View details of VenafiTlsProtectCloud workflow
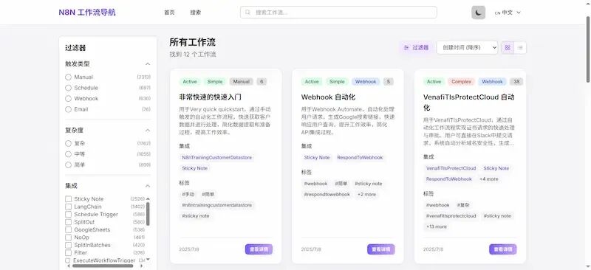 503,249
